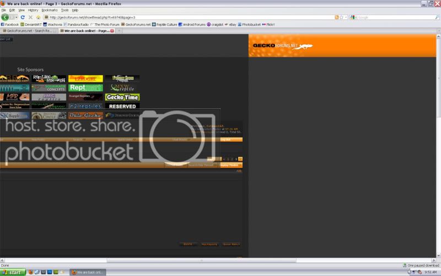Screen dimensions: 441x276
Task: Open the Gecko Time sponsor banner
Action: coord(122,97)
